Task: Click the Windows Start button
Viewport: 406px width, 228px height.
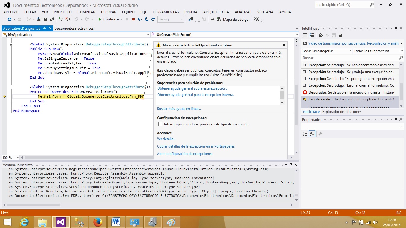Action: point(7,222)
